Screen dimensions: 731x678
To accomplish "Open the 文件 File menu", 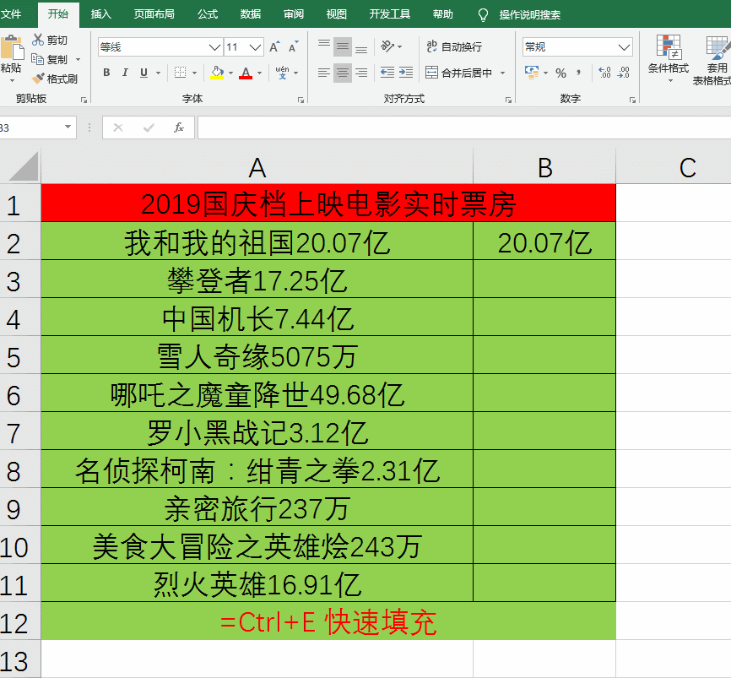I will point(11,14).
